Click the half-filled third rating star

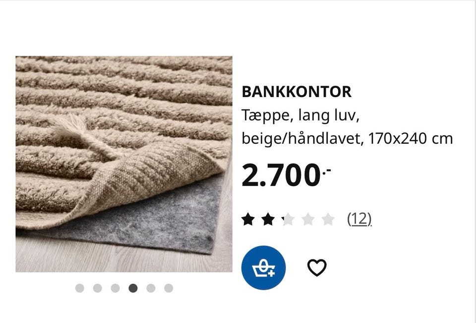tap(288, 219)
